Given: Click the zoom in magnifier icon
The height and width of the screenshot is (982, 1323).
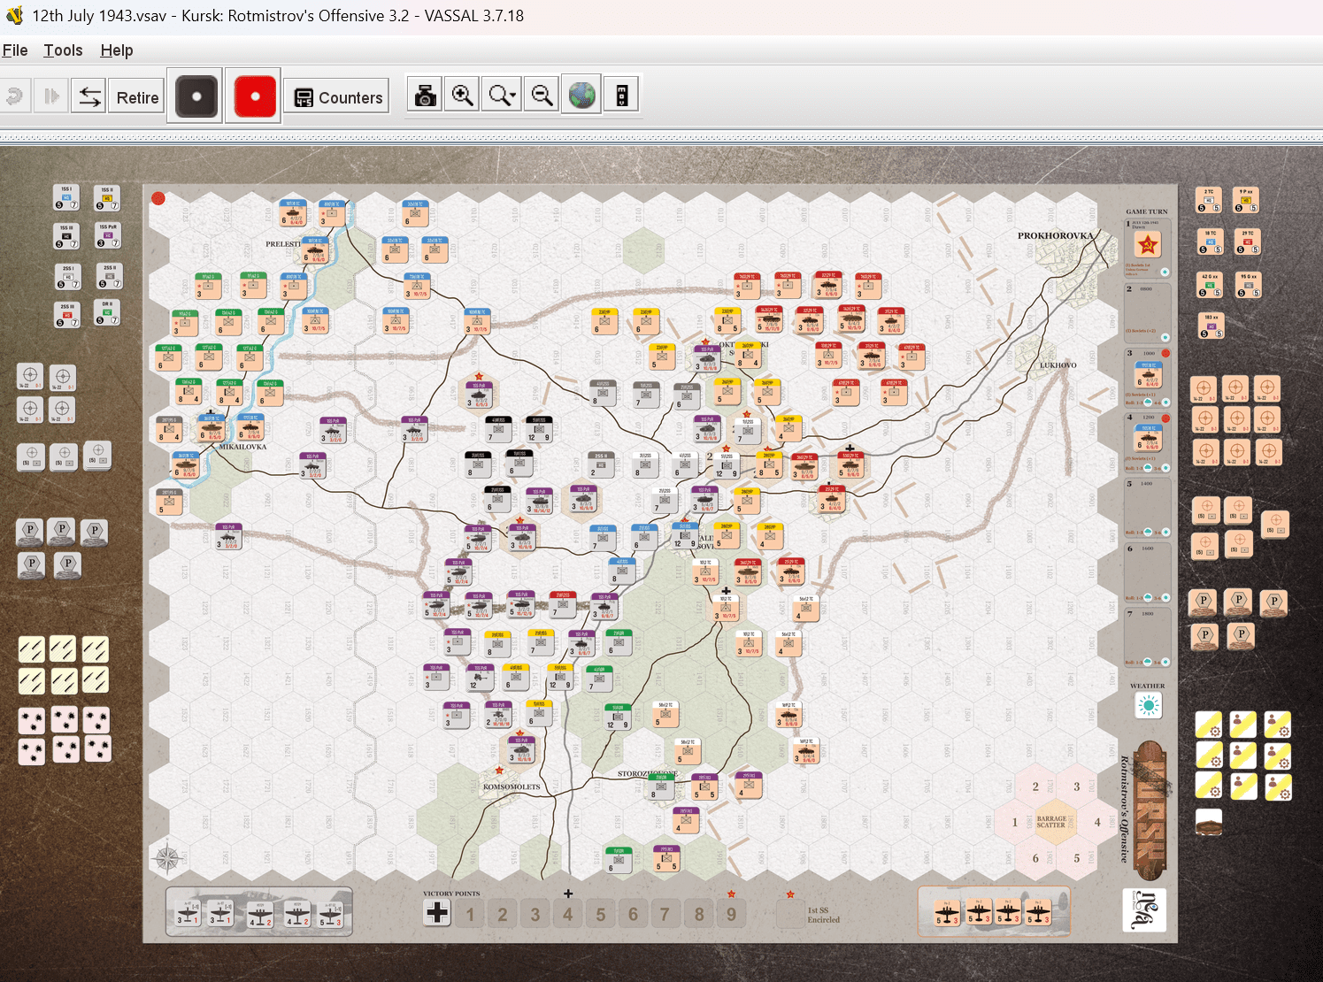Looking at the screenshot, I should tap(462, 96).
